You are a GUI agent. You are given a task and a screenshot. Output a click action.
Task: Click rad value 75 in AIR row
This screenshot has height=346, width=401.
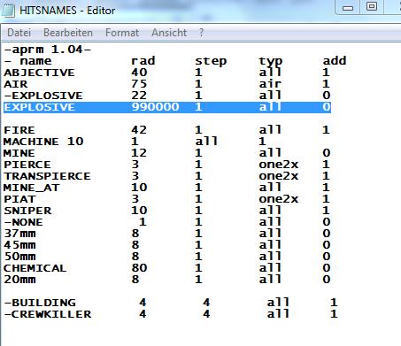pyautogui.click(x=139, y=84)
